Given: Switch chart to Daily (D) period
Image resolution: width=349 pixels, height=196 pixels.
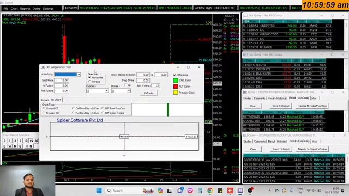Looking at the screenshot, I should (x=4, y=146).
